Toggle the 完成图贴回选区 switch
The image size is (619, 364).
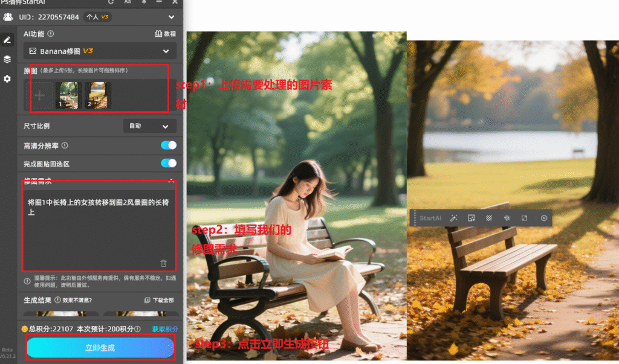point(169,163)
